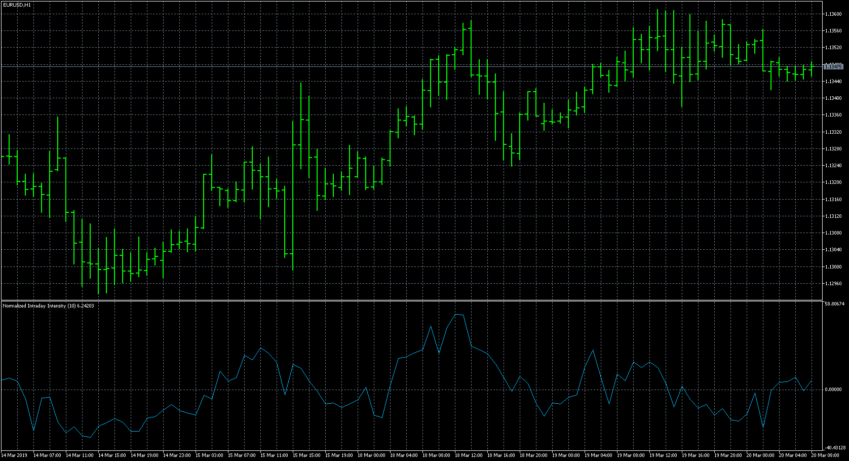Screen dimensions: 849x461
Task: Click the 1.13440 price axis label
Action: point(833,82)
